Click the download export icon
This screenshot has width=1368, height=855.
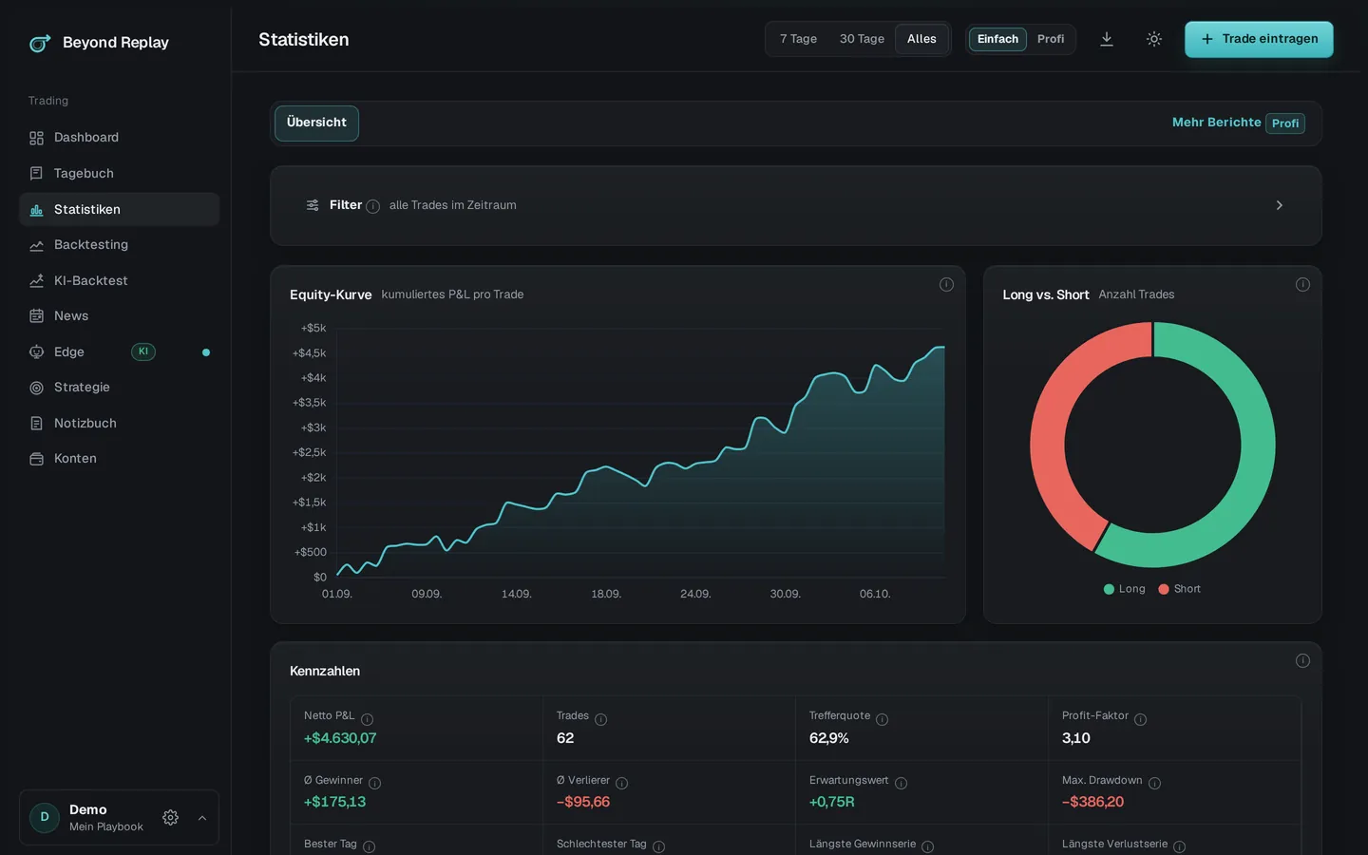[x=1107, y=39]
